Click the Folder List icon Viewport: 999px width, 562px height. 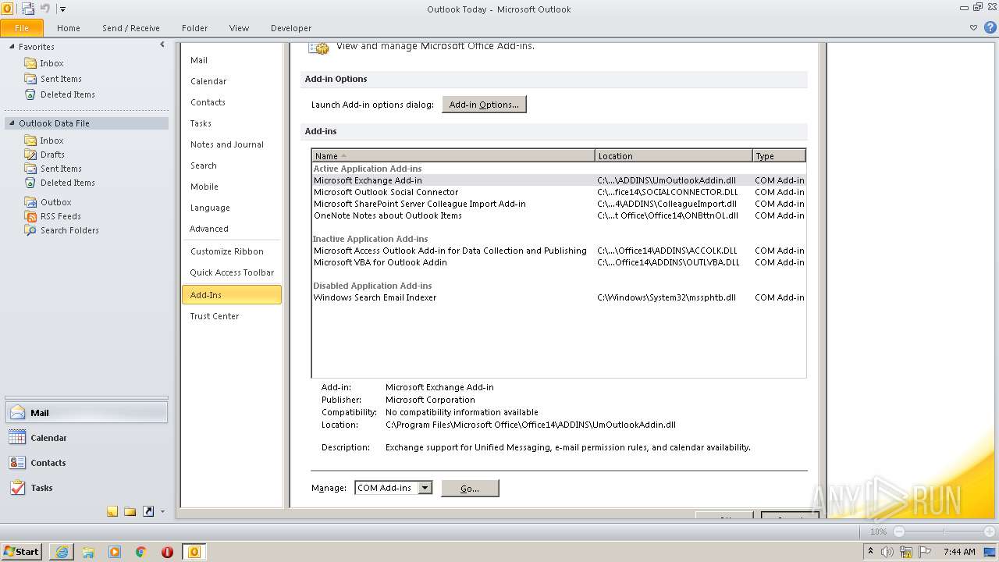(x=130, y=512)
